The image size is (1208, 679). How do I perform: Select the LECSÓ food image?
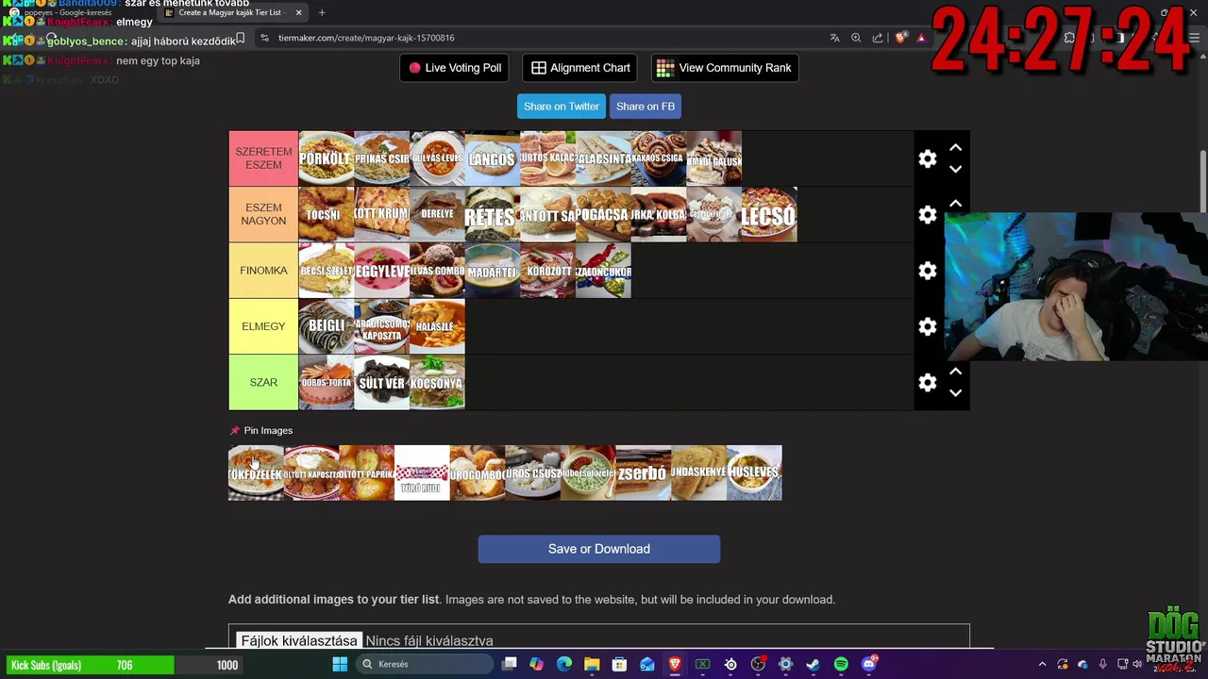[x=769, y=215]
